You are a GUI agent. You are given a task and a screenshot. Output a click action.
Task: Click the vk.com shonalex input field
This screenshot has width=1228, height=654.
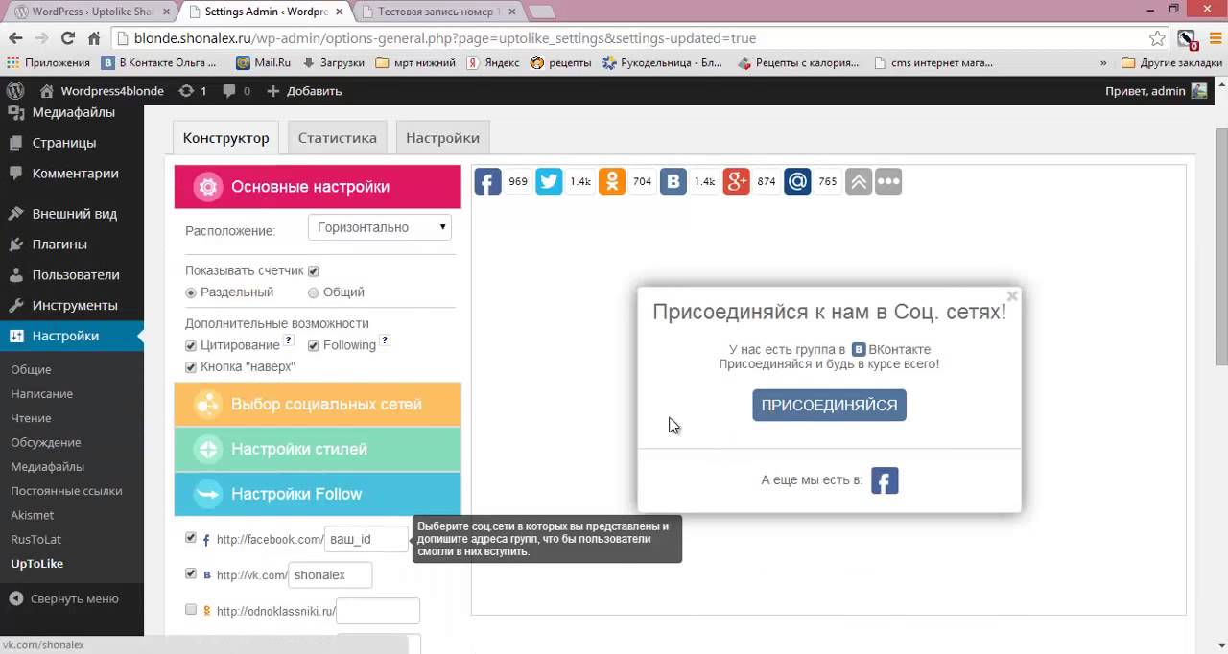330,574
